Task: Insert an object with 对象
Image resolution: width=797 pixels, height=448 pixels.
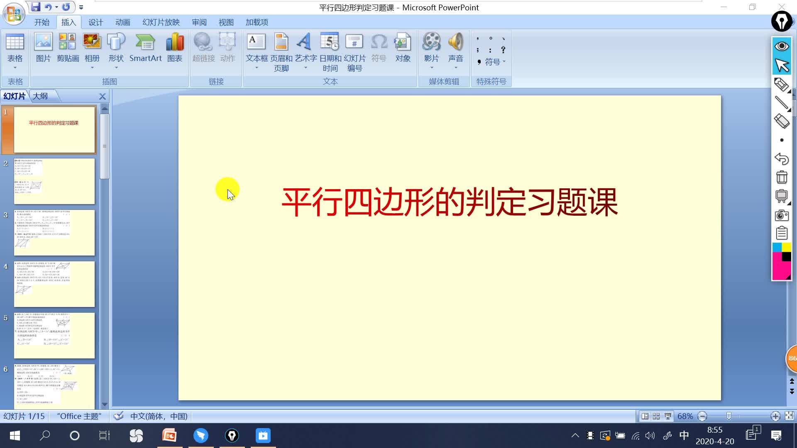Action: (403, 48)
